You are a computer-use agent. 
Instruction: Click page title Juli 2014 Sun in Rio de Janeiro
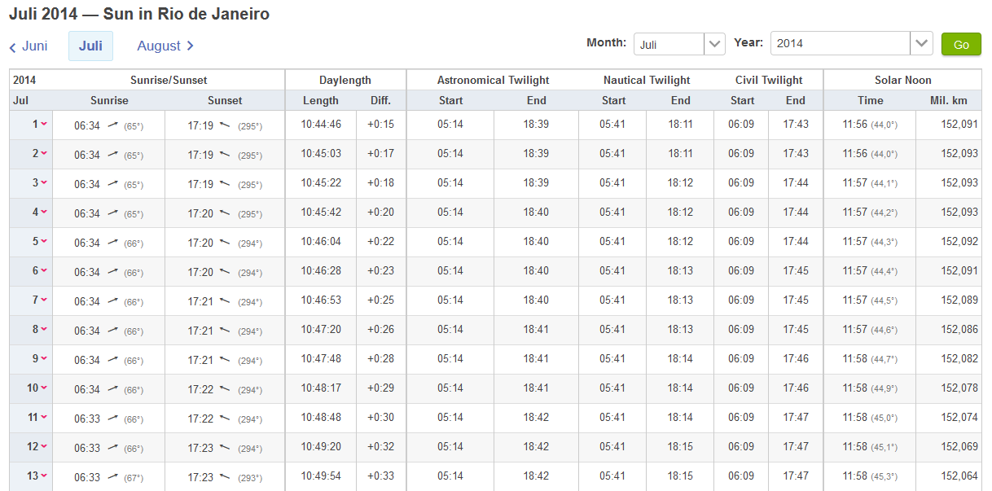(139, 14)
